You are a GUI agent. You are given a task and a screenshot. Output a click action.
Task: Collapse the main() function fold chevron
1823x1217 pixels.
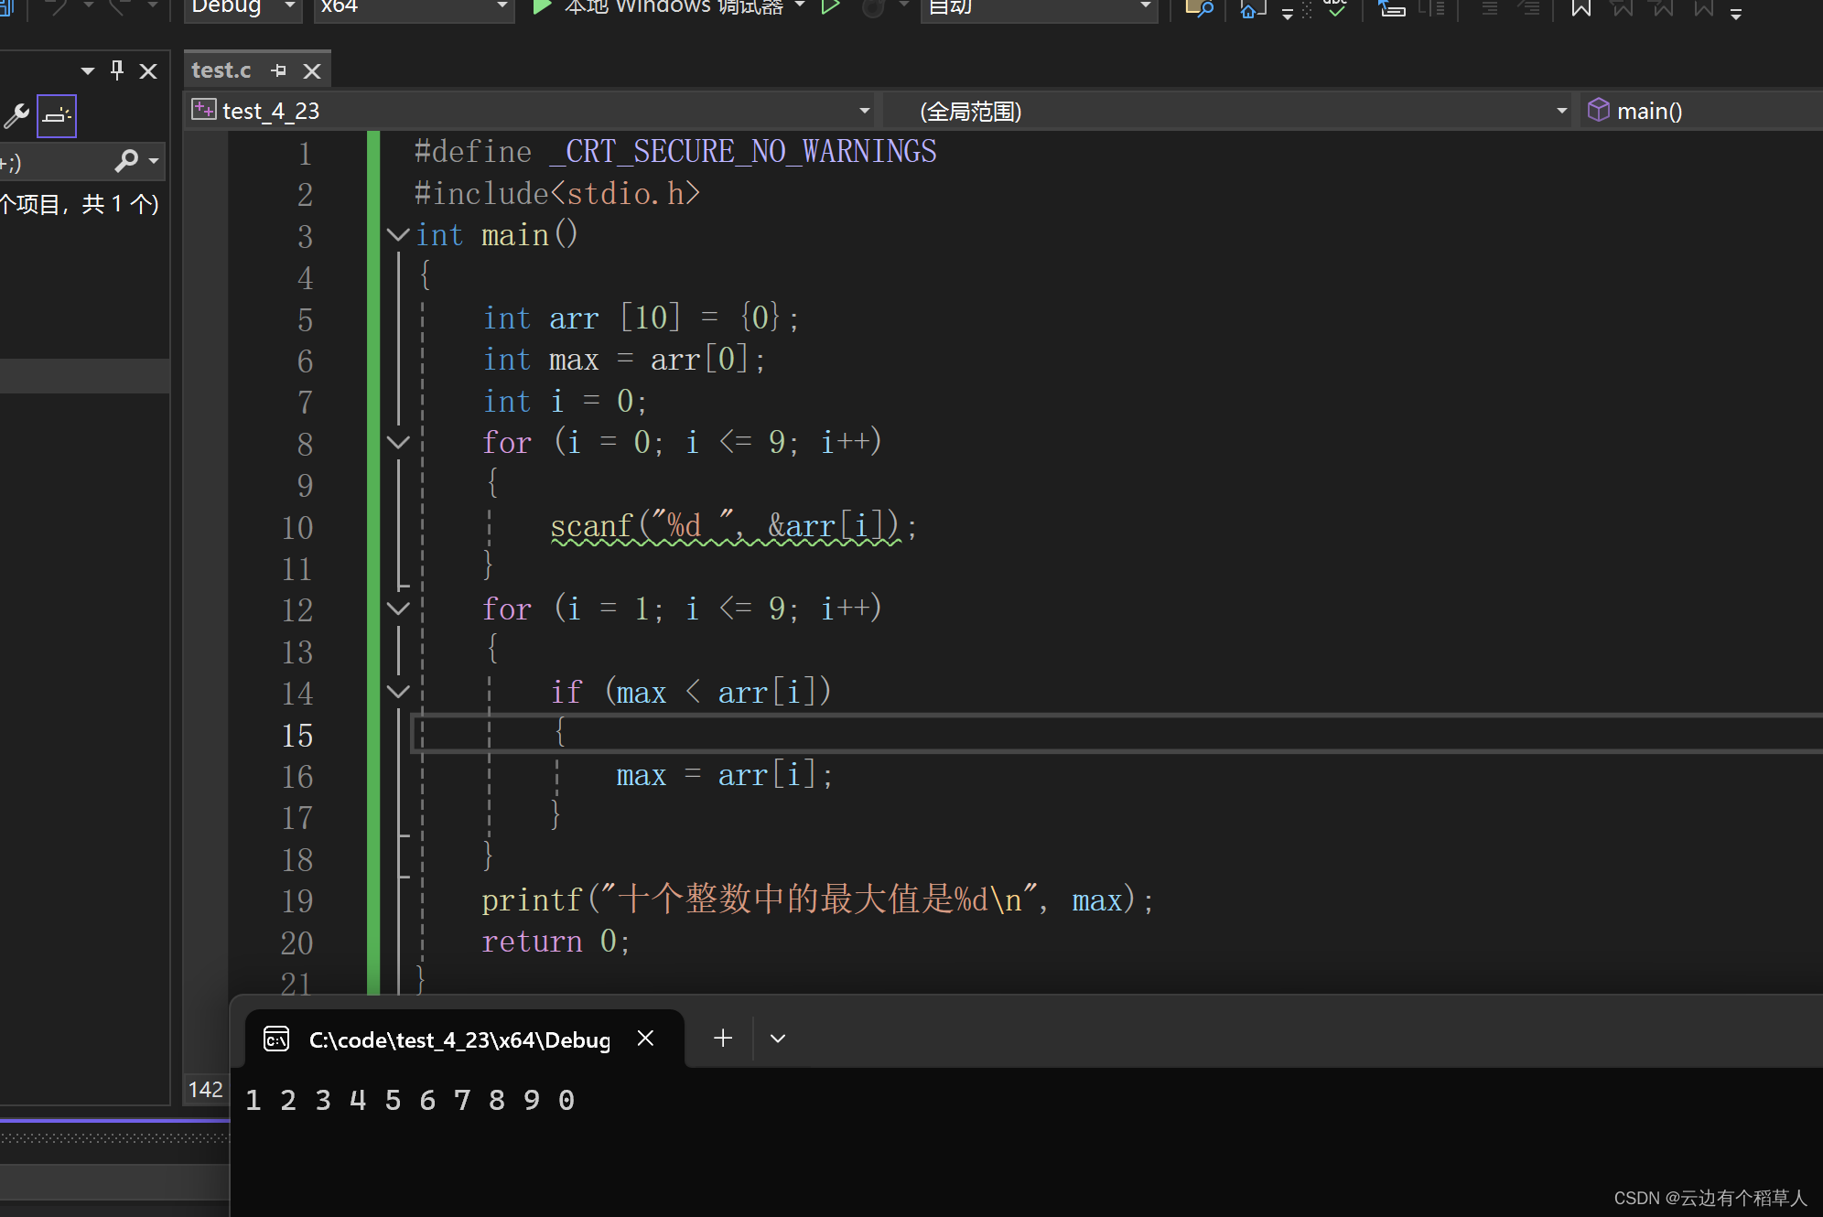pyautogui.click(x=398, y=234)
